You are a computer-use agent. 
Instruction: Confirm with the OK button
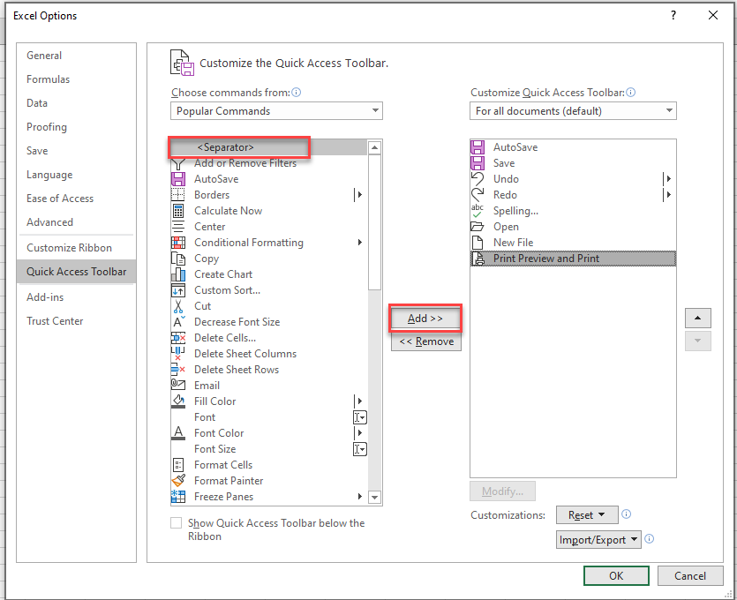click(616, 575)
